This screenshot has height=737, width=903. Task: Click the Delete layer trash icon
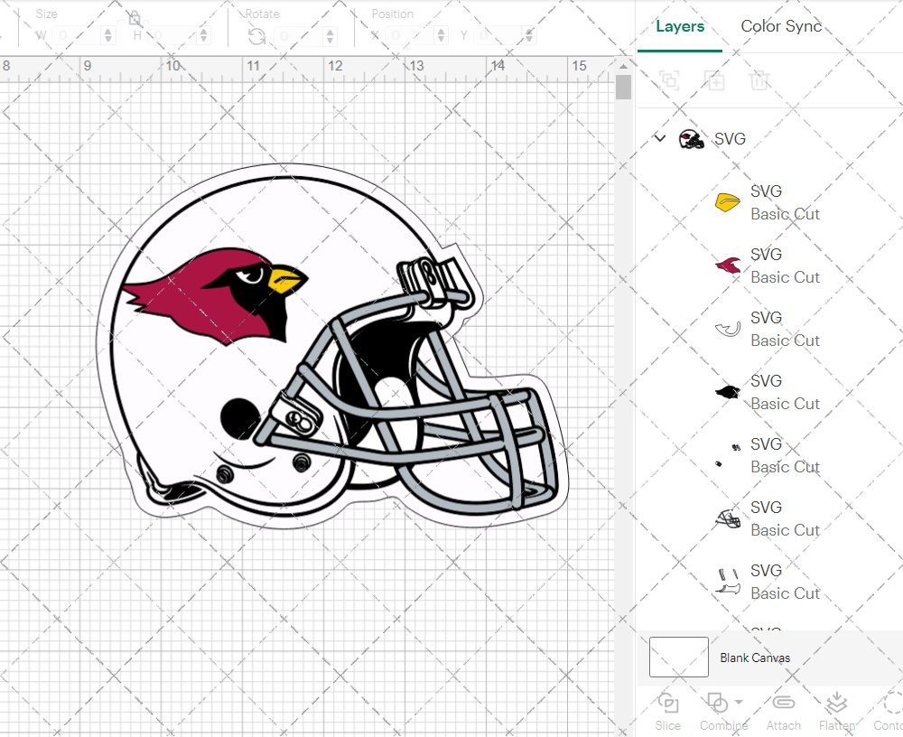759,80
